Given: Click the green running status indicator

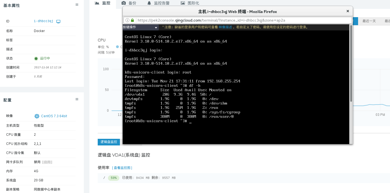Looking at the screenshot, I should [36, 58].
